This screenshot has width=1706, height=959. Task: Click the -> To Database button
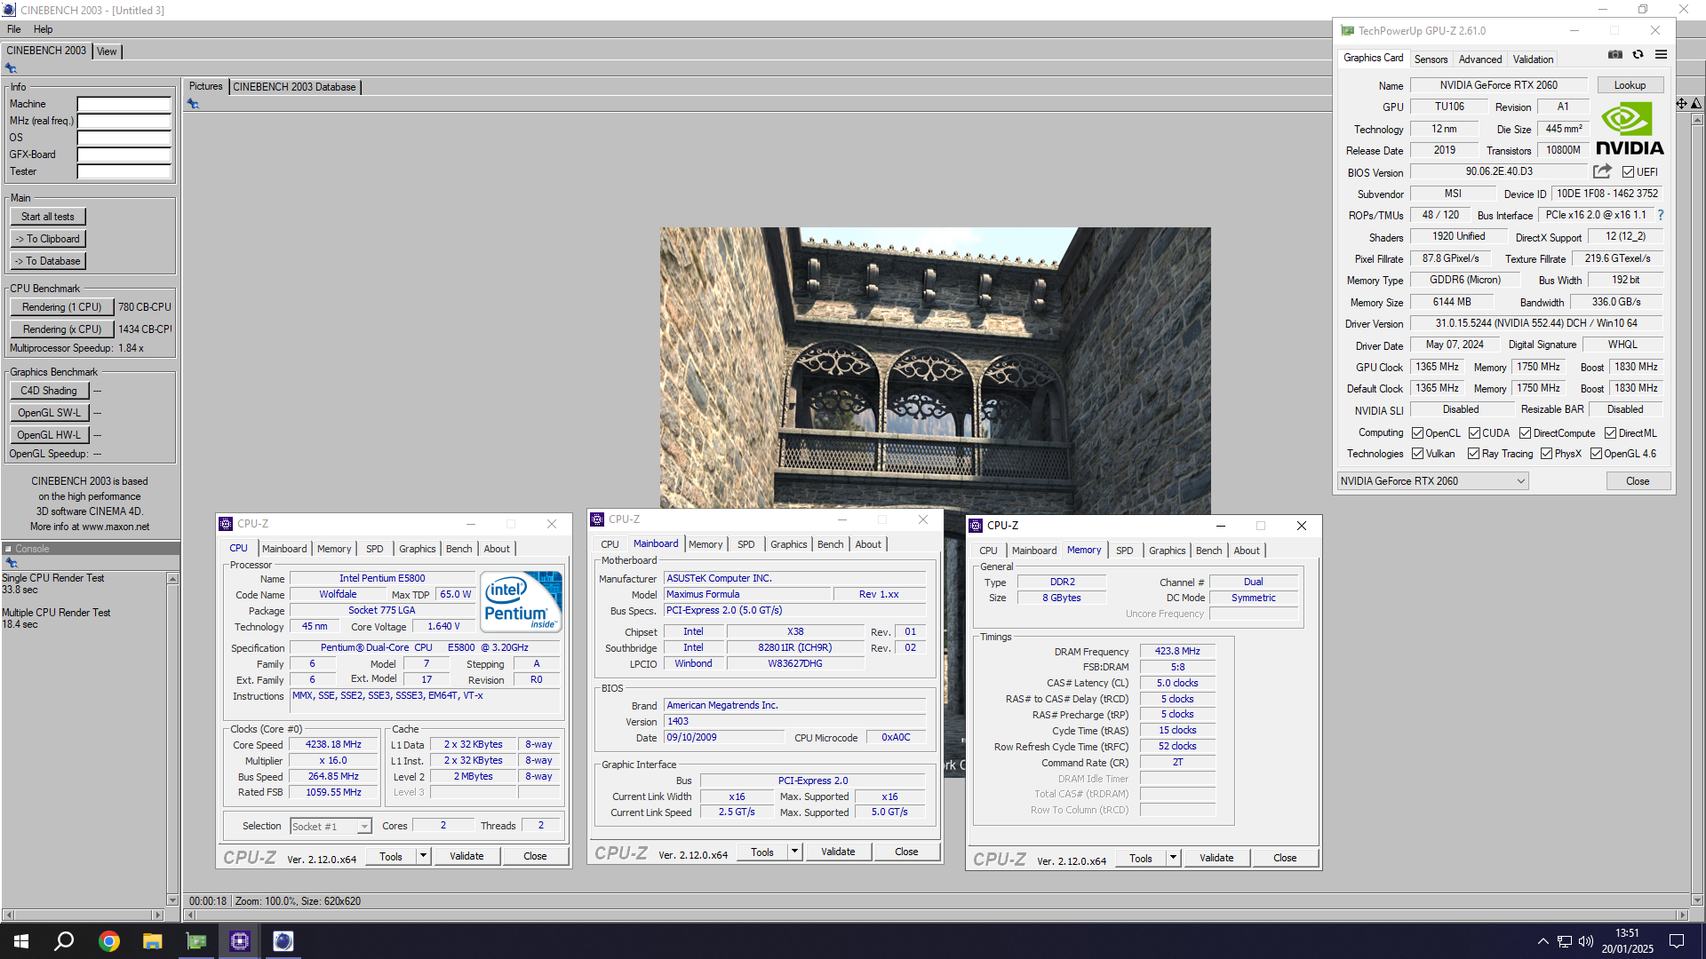click(48, 261)
